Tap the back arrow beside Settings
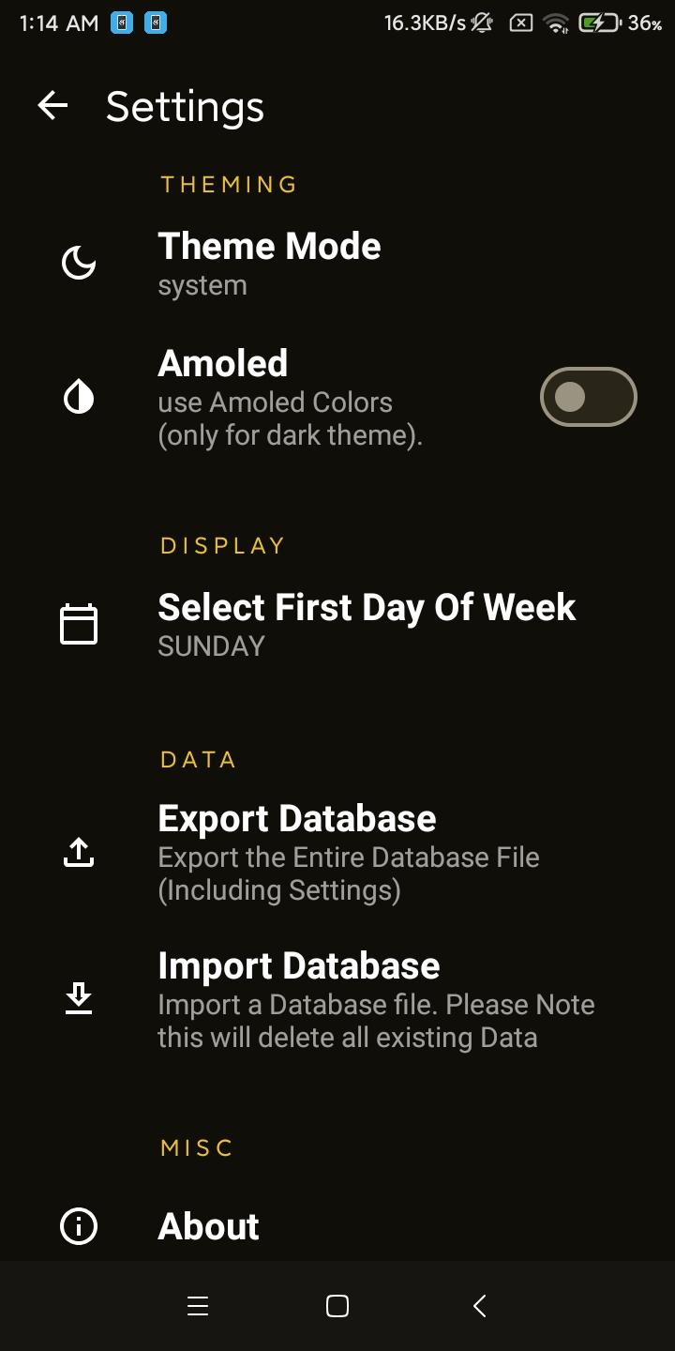This screenshot has width=675, height=1351. (x=53, y=106)
